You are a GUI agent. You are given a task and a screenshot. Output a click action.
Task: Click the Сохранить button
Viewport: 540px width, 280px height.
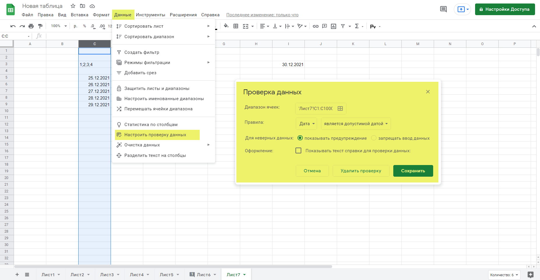(x=413, y=171)
